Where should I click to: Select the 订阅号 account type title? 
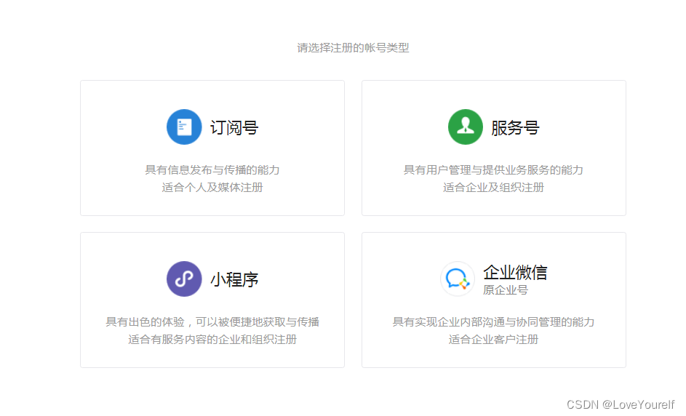pyautogui.click(x=234, y=128)
